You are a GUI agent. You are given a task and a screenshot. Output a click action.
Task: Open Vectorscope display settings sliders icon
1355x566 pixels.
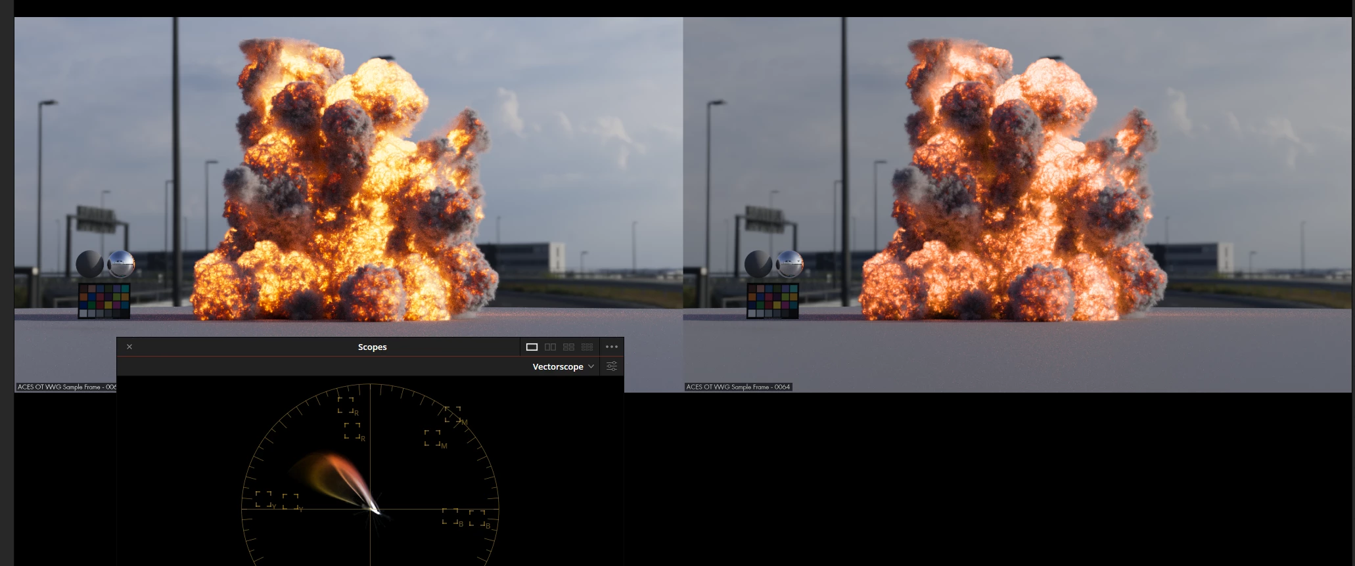click(x=612, y=366)
